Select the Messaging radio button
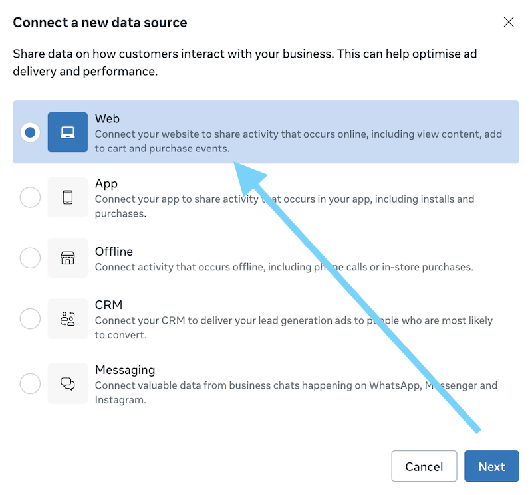The width and height of the screenshot is (532, 495). pos(30,384)
